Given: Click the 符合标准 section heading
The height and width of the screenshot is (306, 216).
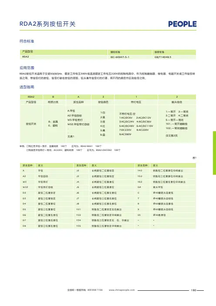Looking at the screenshot, I should (x=27, y=41).
